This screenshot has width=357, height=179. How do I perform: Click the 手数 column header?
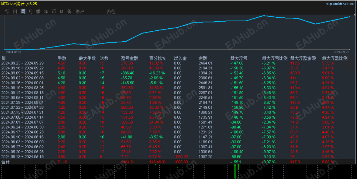point(62,58)
